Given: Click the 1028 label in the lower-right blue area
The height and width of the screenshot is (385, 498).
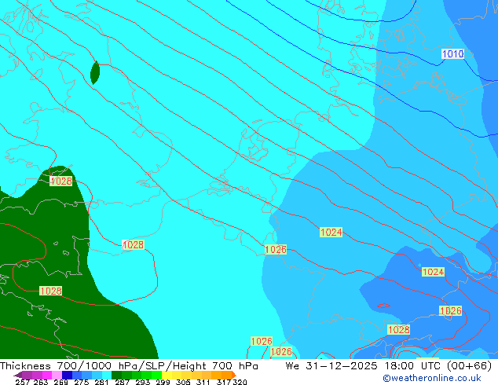Looking at the screenshot, I should click(x=398, y=329).
